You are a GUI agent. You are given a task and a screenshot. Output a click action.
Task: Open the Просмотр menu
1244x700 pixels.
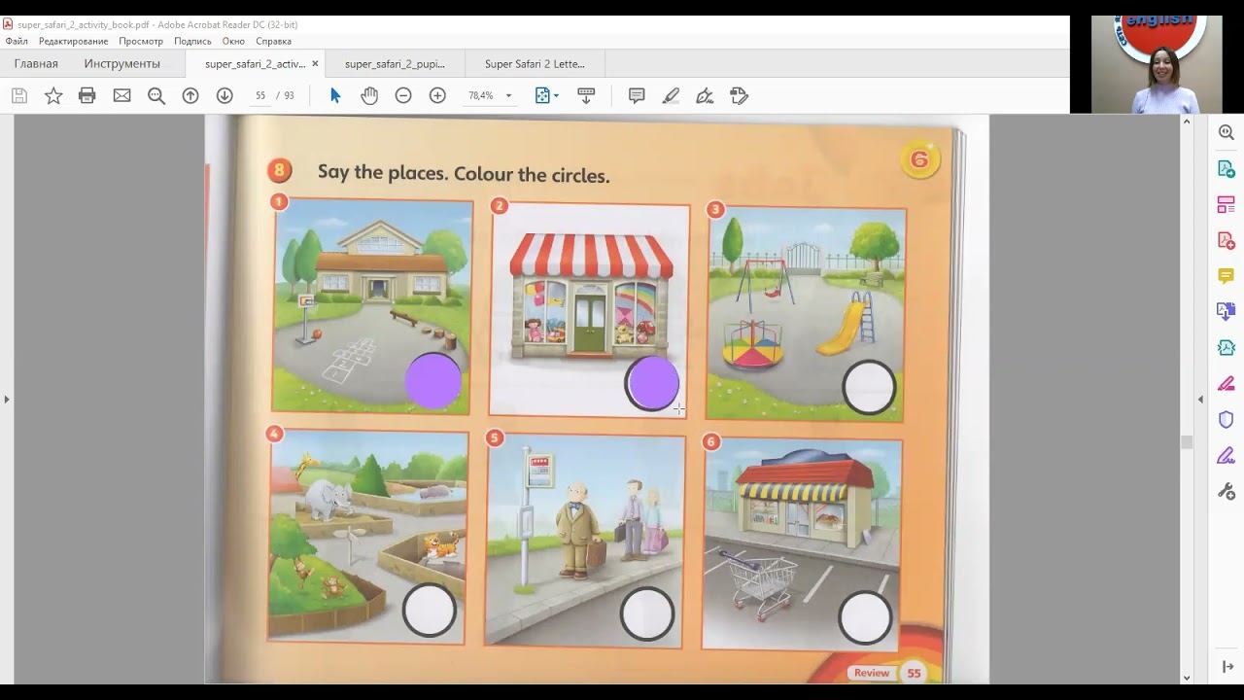point(141,41)
